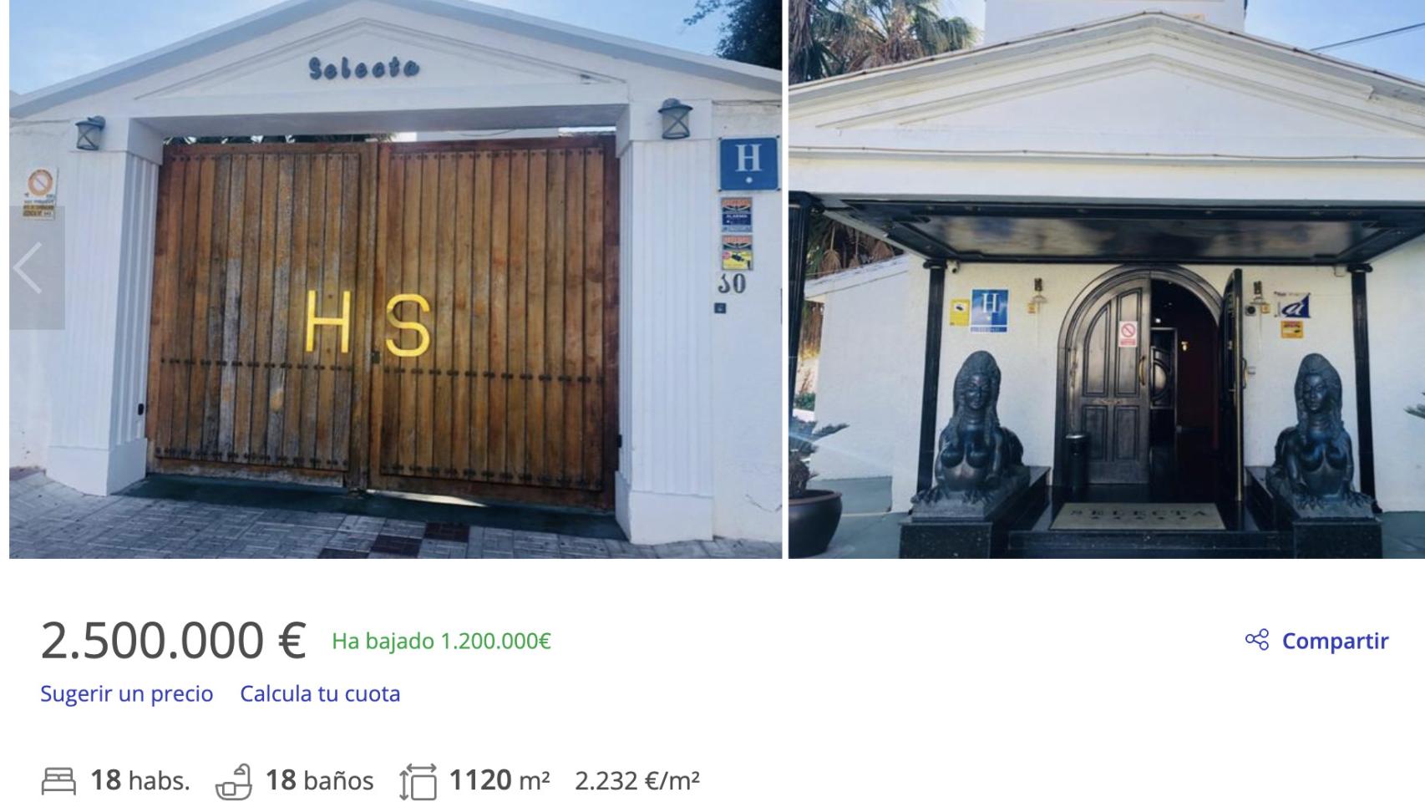
Task: Select the 2.500.000 € price
Action: (x=174, y=641)
